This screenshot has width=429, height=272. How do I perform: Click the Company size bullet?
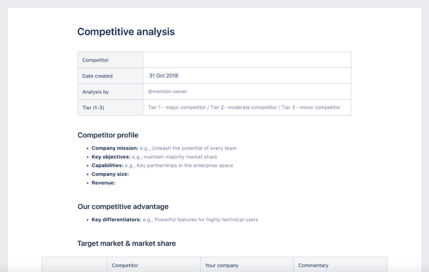click(x=110, y=174)
